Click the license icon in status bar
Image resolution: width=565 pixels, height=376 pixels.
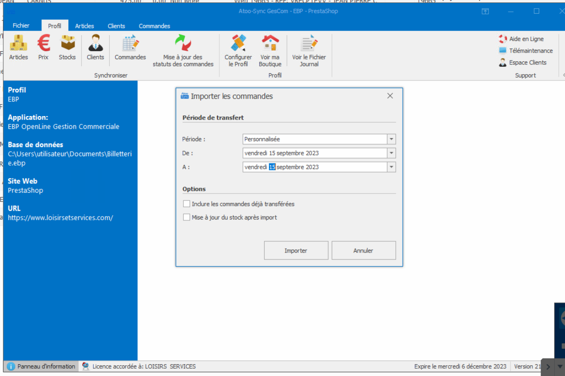[x=85, y=366]
